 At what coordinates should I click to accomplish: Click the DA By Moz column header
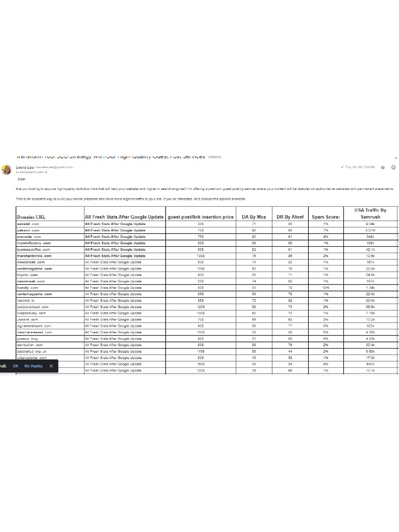tap(254, 214)
